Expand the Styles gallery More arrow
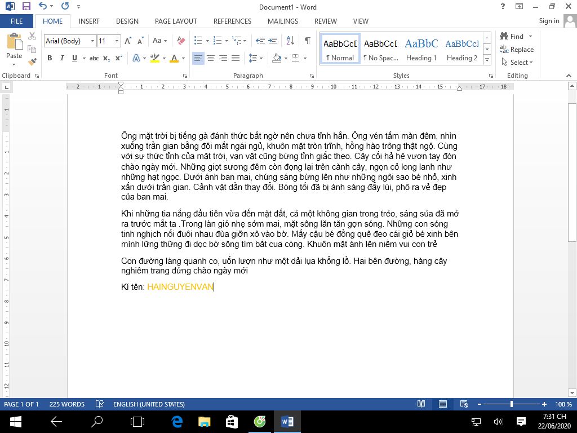This screenshot has height=433, width=577. click(x=487, y=60)
